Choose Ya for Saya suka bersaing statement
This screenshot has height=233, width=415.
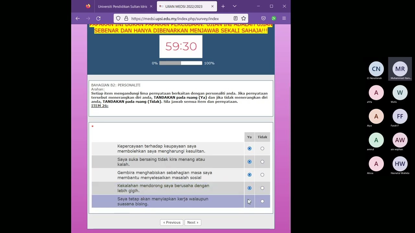(x=249, y=162)
